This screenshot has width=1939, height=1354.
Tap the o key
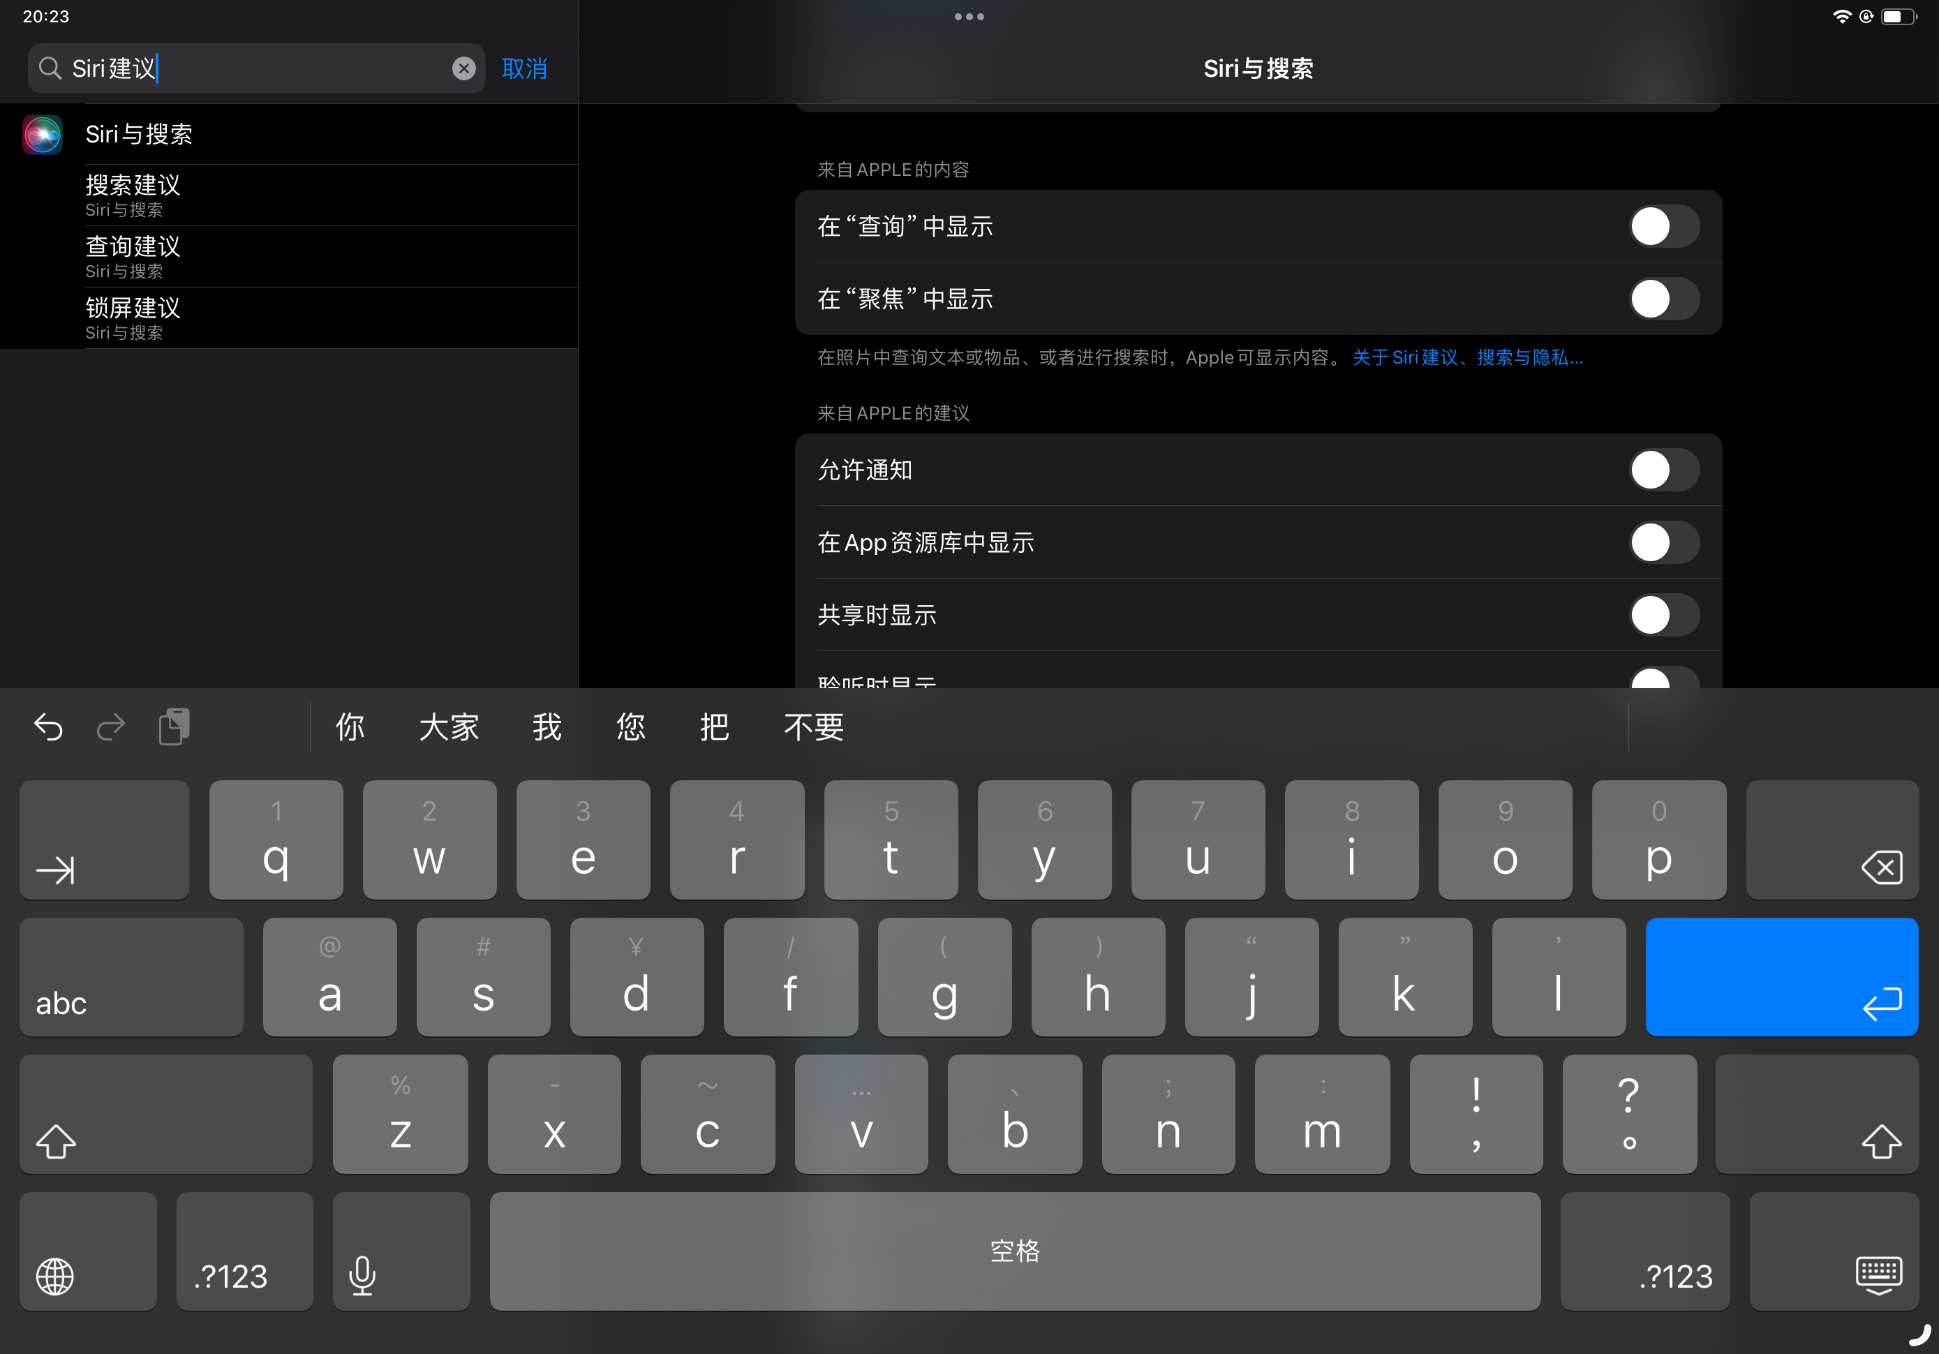[1506, 840]
